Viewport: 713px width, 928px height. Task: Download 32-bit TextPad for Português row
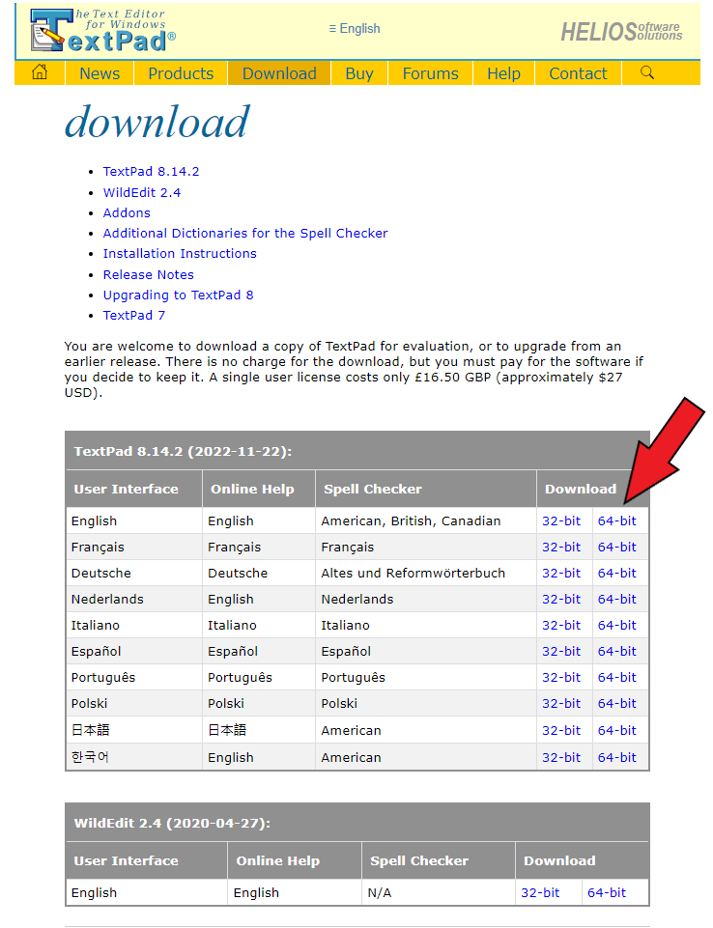[561, 677]
